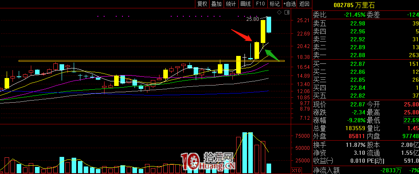Open the 复权 price adjustment option
Viewport: 419px width, 174px height.
pyautogui.click(x=202, y=4)
